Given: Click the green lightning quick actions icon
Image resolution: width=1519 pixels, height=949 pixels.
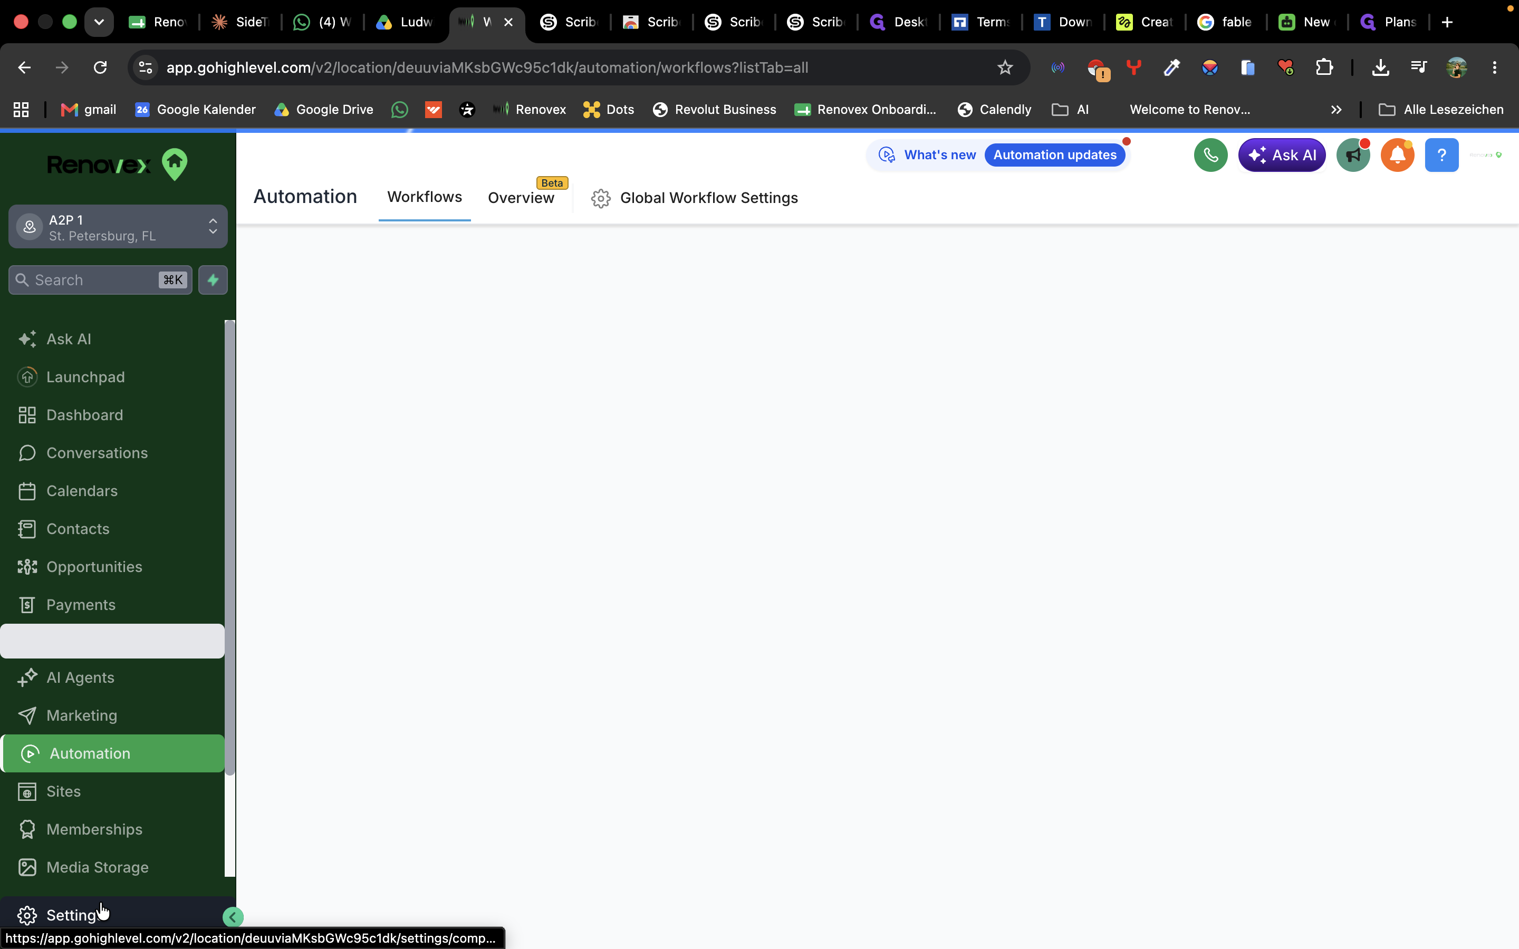Looking at the screenshot, I should click(x=213, y=280).
